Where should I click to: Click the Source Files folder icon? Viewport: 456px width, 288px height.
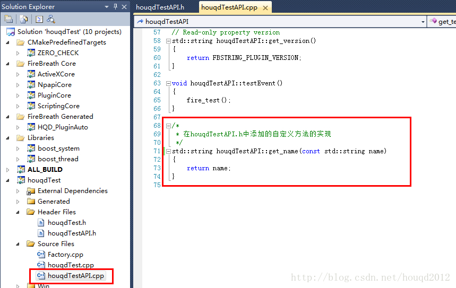(31, 244)
